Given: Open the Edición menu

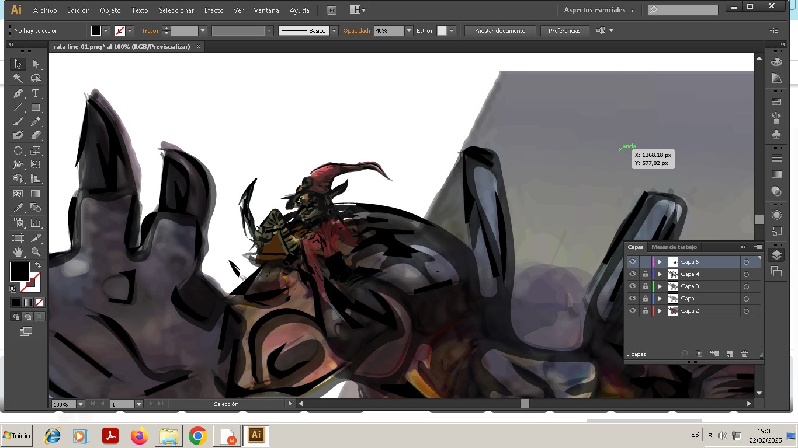Looking at the screenshot, I should click(78, 10).
